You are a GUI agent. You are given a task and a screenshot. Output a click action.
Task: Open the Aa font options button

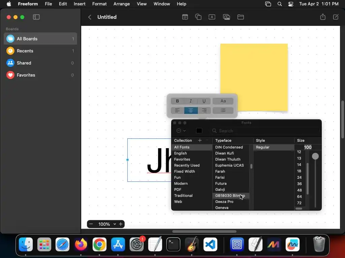(x=223, y=101)
